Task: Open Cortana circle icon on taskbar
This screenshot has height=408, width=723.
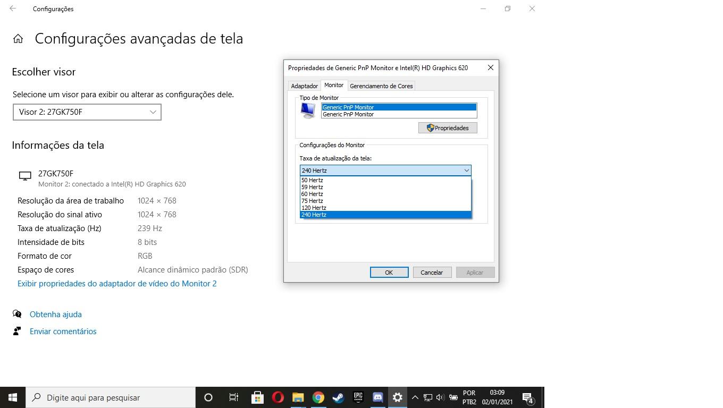Action: (208, 397)
